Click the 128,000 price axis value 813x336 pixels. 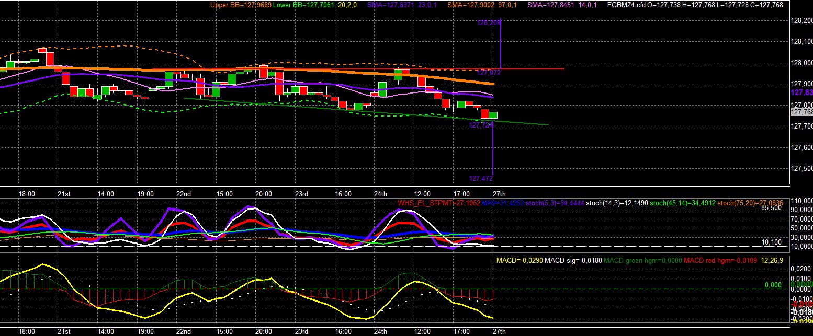802,63
